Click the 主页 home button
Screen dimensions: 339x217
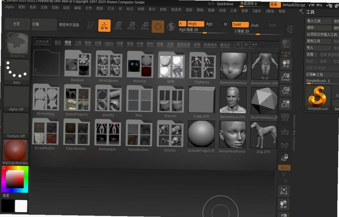17,24
